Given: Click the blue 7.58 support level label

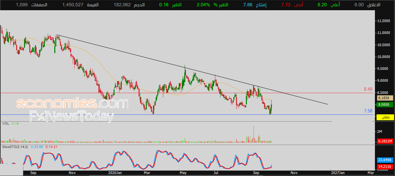Looking at the screenshot, I should pyautogui.click(x=368, y=111).
